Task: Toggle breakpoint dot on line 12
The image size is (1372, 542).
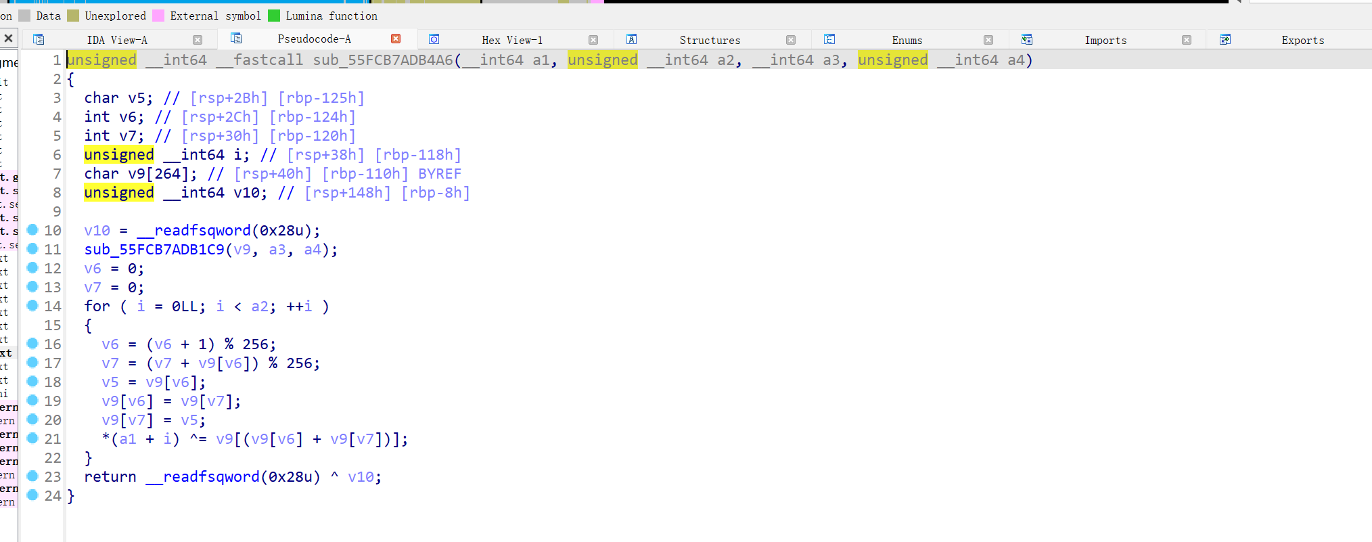Action: coord(32,268)
